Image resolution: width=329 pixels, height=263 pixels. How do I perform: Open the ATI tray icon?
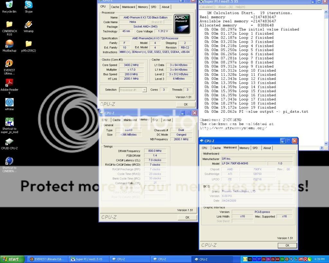[x=301, y=259]
